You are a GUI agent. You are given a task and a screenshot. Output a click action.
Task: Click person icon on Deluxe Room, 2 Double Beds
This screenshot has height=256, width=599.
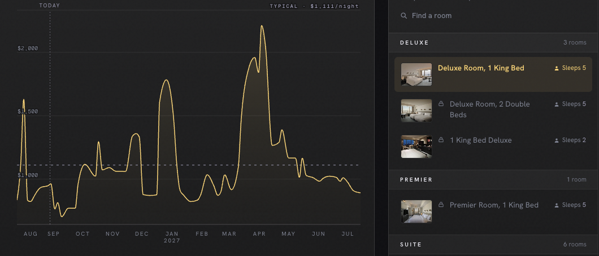[x=557, y=104]
